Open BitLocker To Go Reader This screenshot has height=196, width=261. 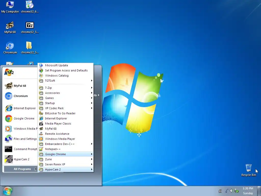click(x=66, y=113)
